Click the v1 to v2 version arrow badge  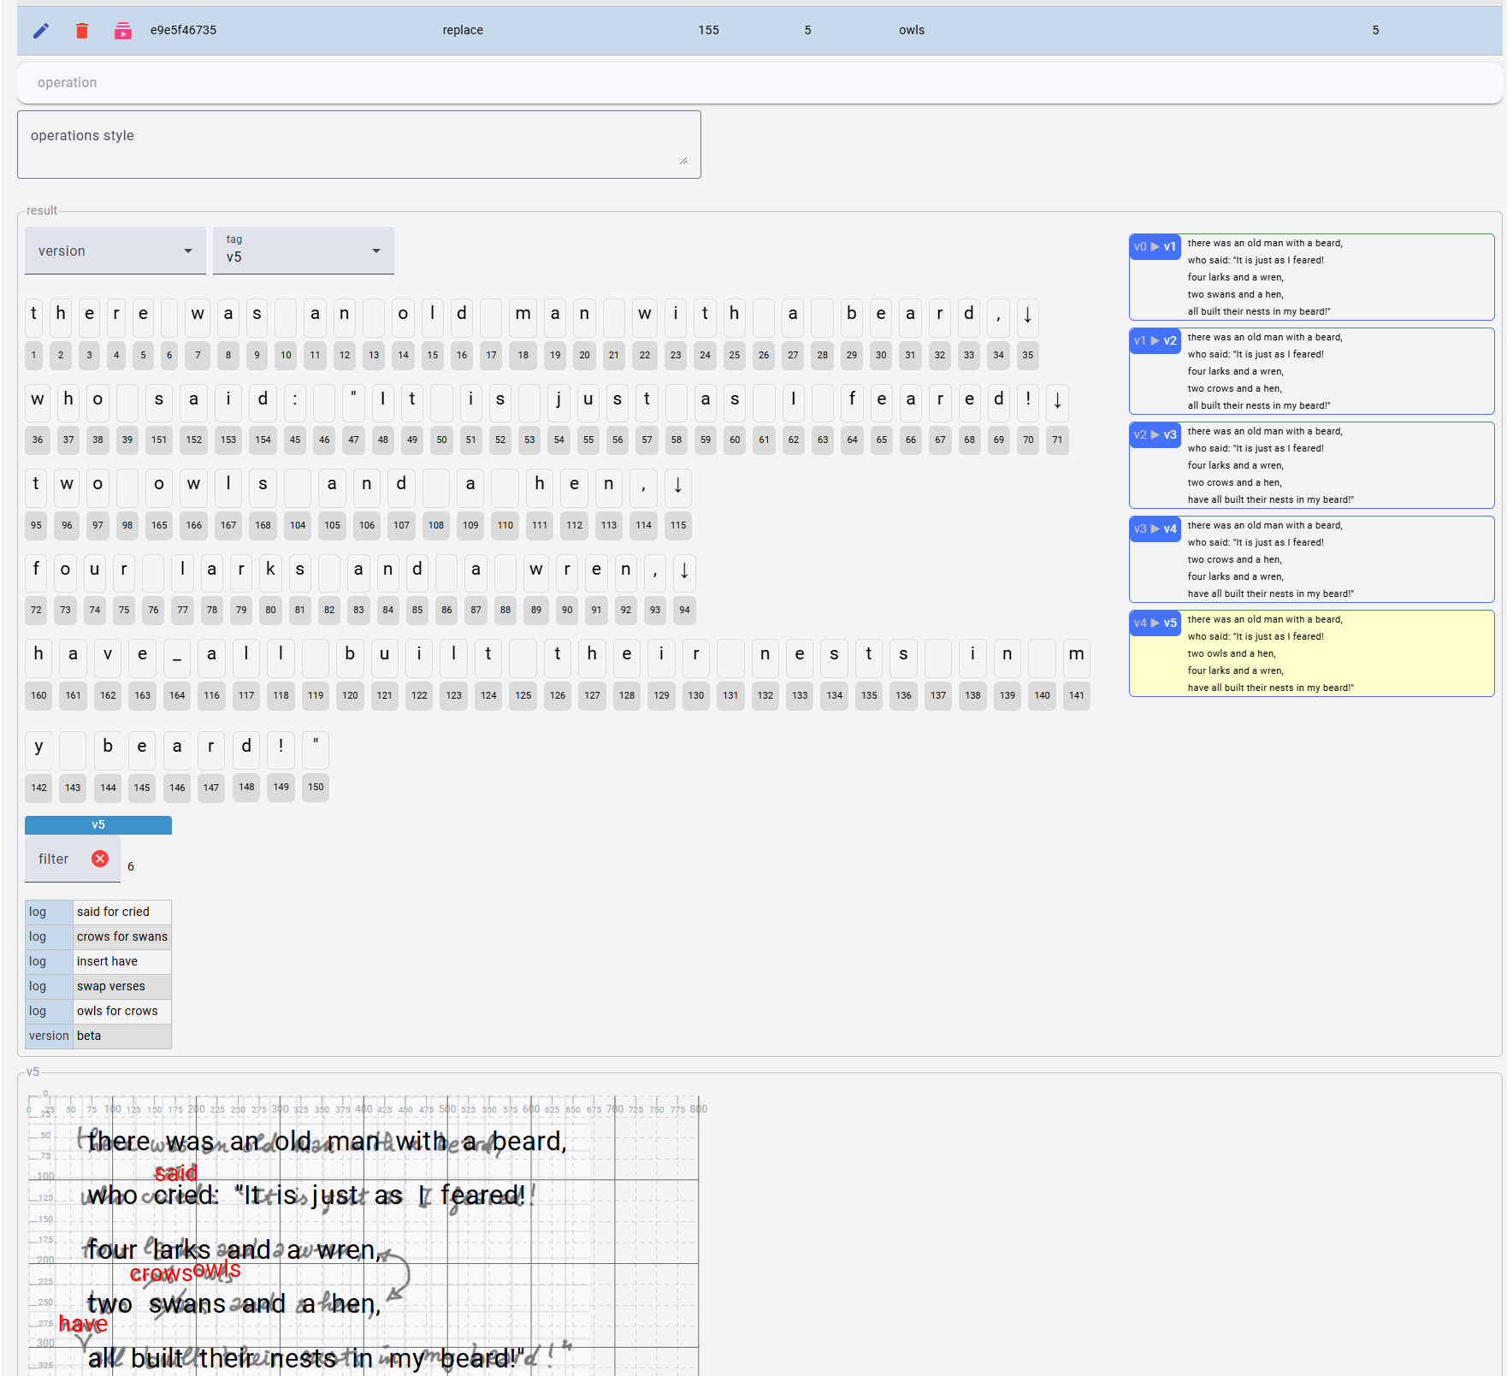pyautogui.click(x=1155, y=340)
